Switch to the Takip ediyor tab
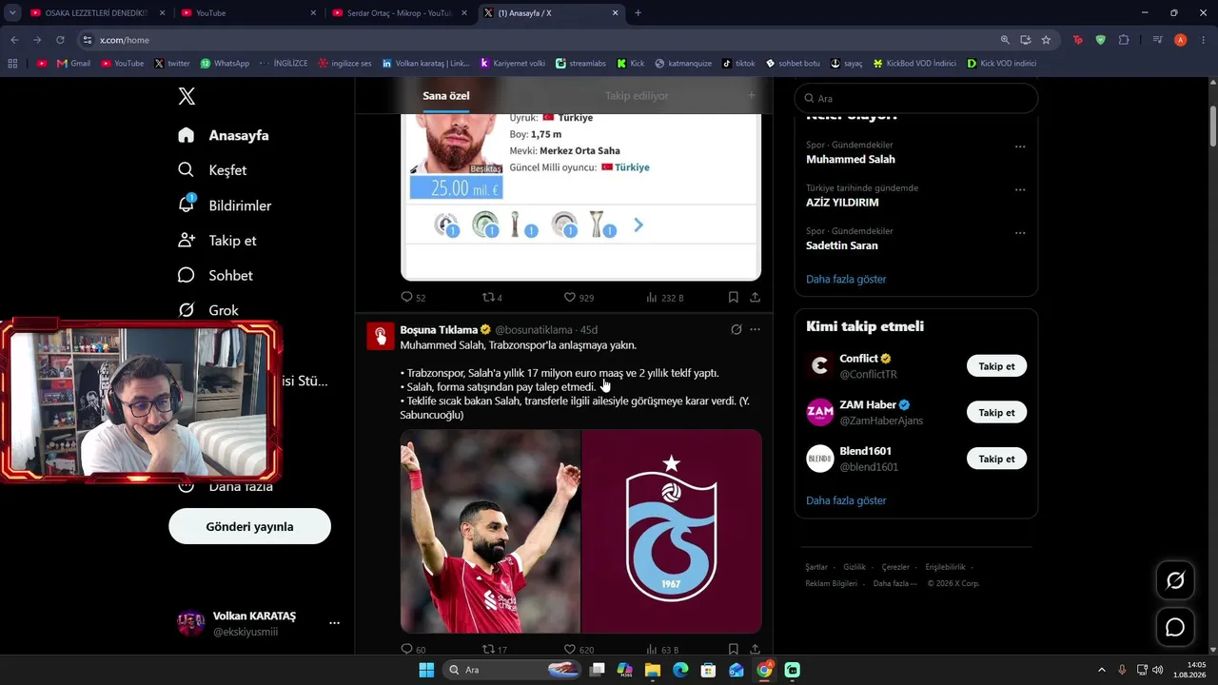 (637, 95)
